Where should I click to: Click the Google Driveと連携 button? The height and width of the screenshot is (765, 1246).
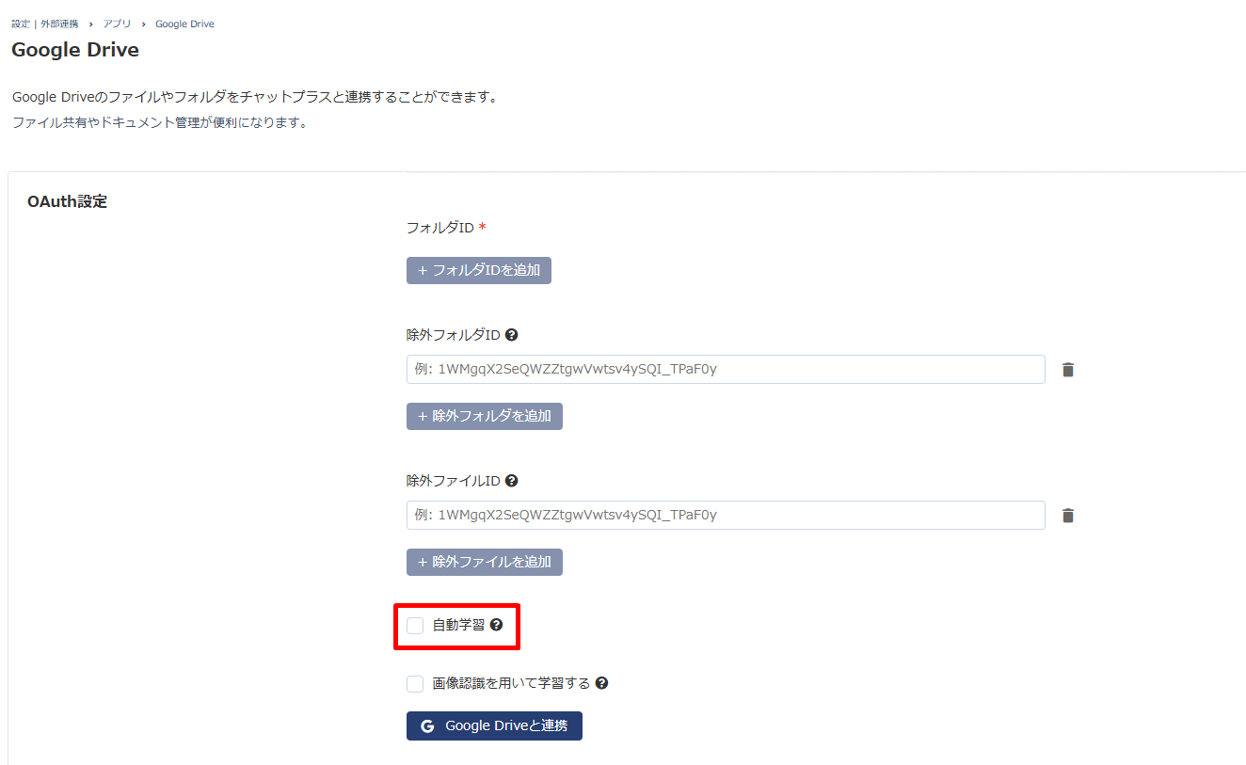click(494, 725)
